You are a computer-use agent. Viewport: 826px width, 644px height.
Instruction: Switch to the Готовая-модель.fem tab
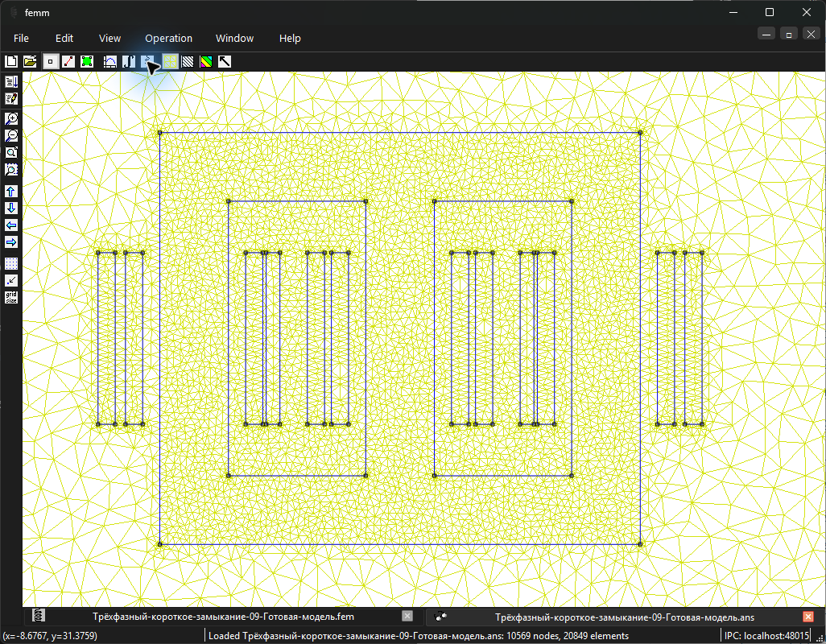[x=223, y=617]
